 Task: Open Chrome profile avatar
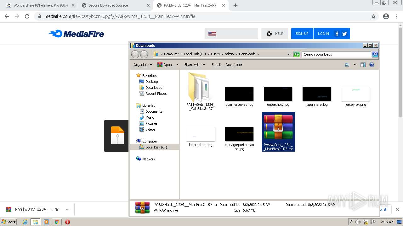386,16
